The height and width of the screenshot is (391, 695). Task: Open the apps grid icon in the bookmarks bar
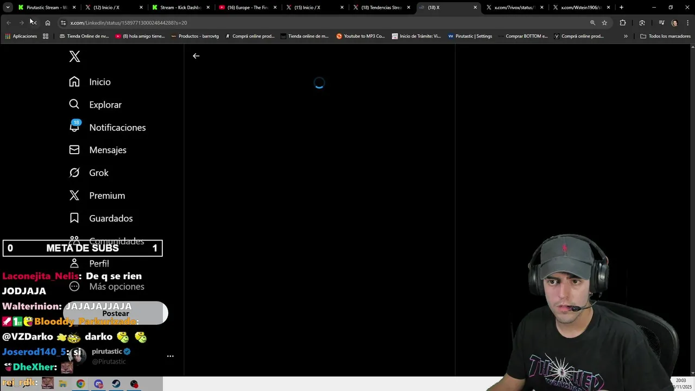pyautogui.click(x=46, y=36)
